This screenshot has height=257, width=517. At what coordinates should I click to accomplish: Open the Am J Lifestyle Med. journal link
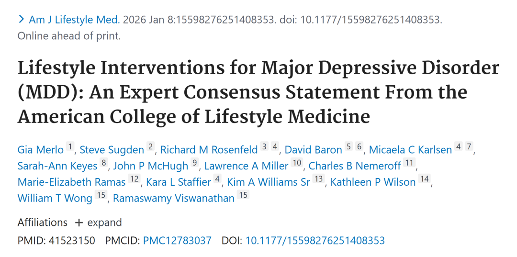[x=74, y=20]
